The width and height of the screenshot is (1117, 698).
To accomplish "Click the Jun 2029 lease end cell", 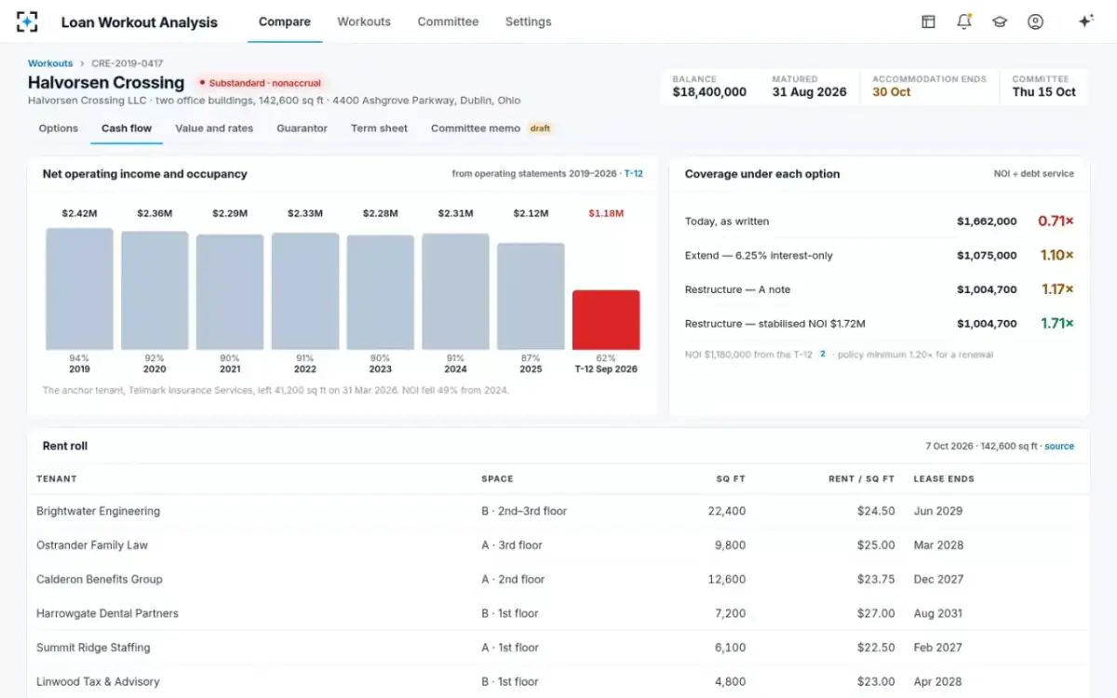I will coord(938,511).
